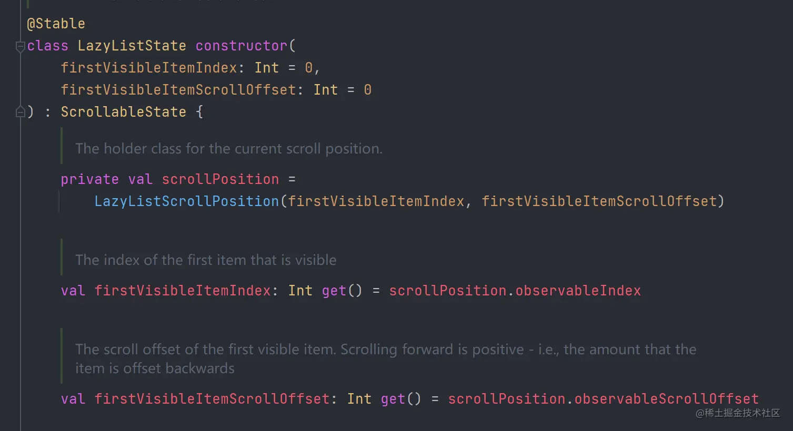The width and height of the screenshot is (793, 431).
Task: Click 'The index of the first item' doc comment
Action: click(x=206, y=260)
